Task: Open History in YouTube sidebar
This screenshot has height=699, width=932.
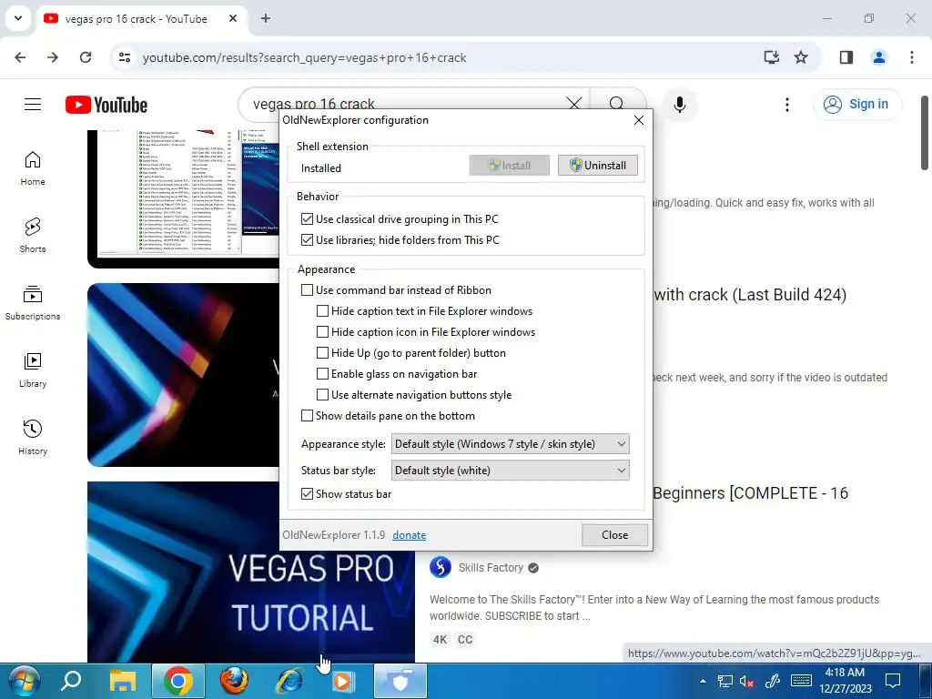Action: coord(33,438)
